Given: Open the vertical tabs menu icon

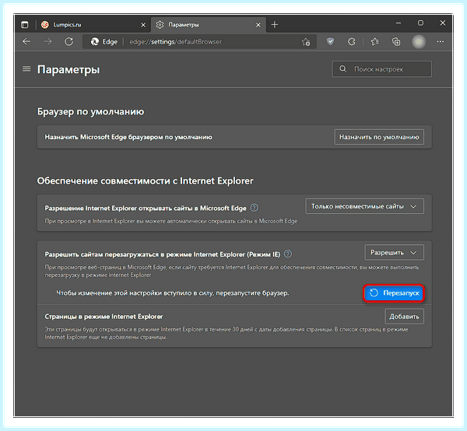Looking at the screenshot, I should 25,25.
